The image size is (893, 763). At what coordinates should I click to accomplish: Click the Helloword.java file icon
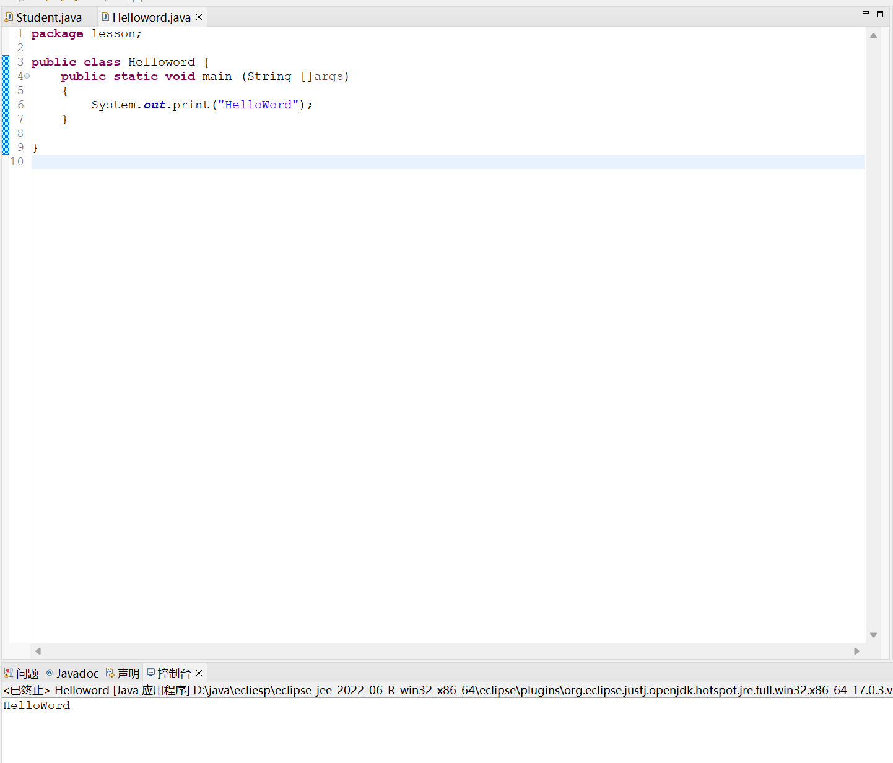105,17
